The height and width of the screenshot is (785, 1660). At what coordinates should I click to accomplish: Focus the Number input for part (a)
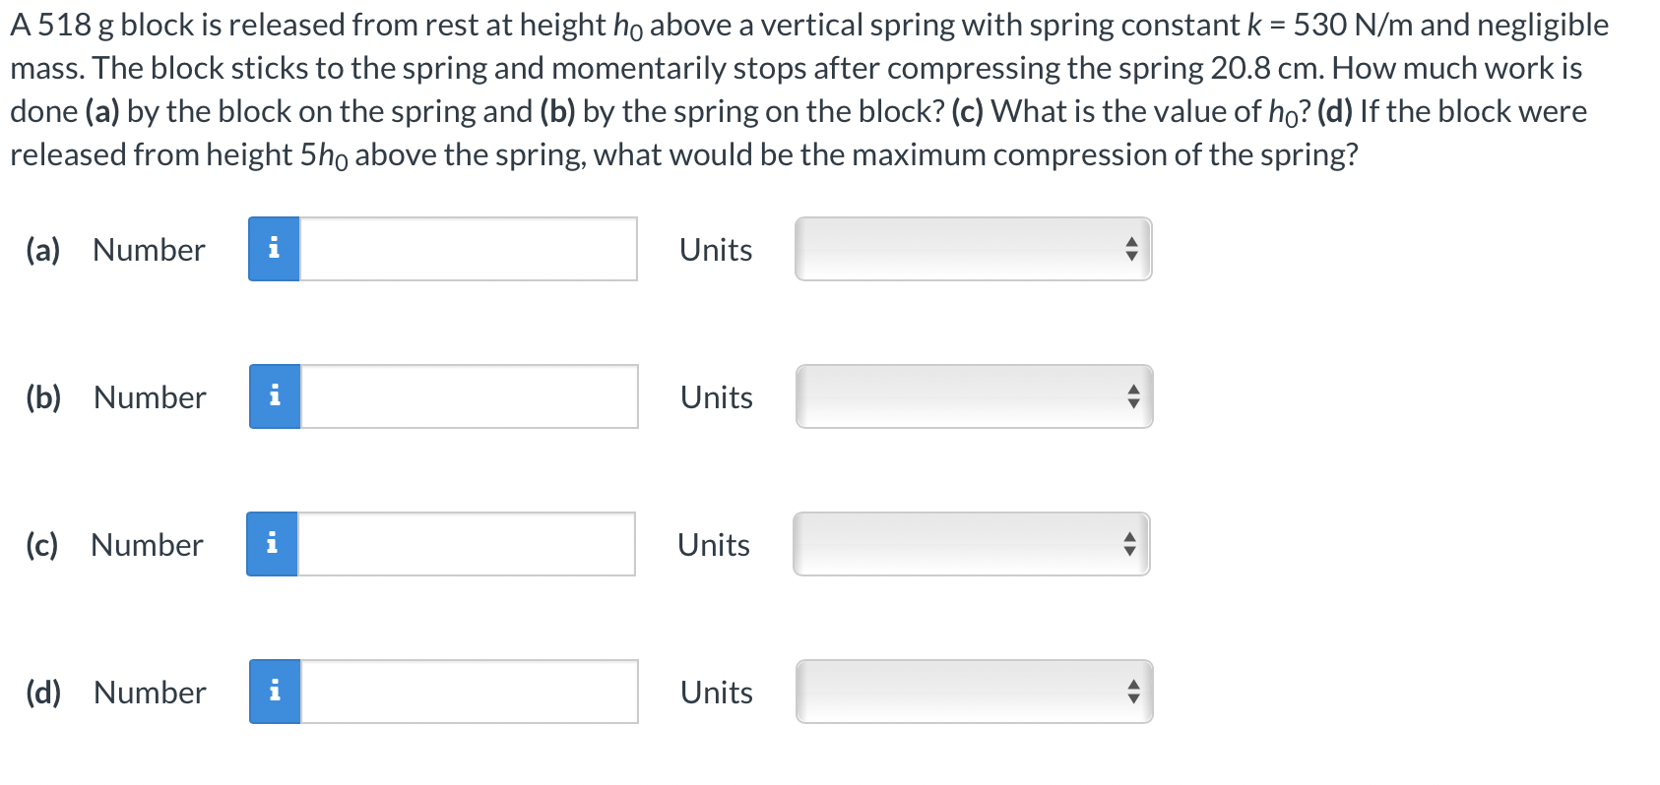[x=468, y=249]
